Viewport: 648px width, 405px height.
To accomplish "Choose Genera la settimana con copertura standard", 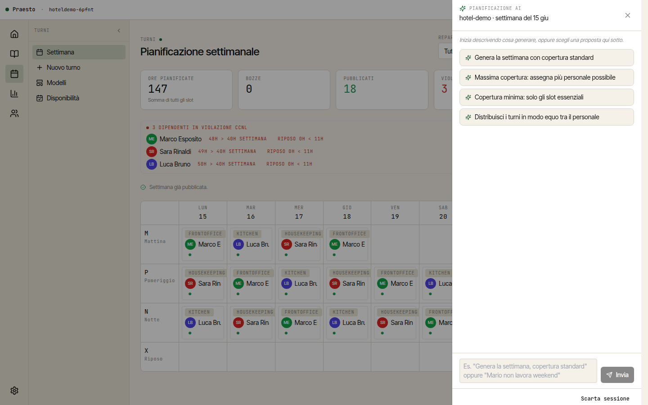I will [x=546, y=58].
